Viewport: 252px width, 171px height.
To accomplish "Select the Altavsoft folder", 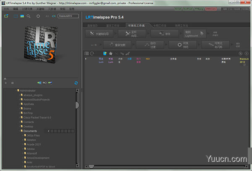I will point(31,153).
